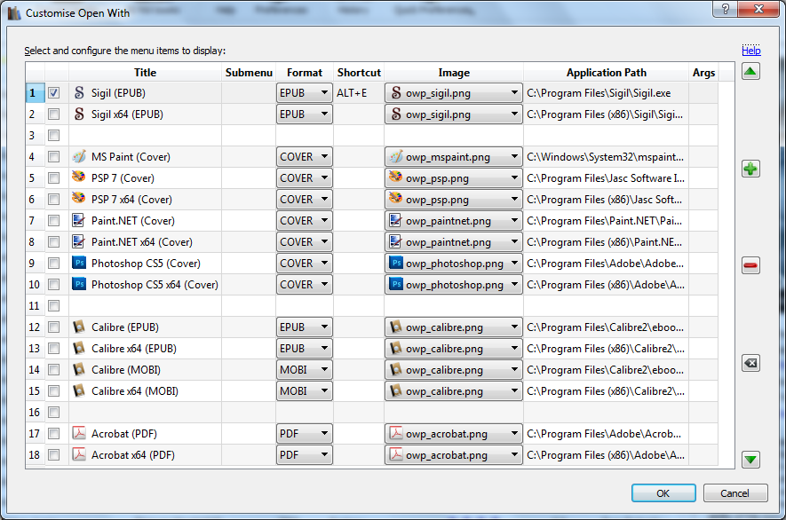Viewport: 786px width, 520px height.
Task: Open the PDF format dropdown for Acrobat (PDF)
Action: [305, 433]
